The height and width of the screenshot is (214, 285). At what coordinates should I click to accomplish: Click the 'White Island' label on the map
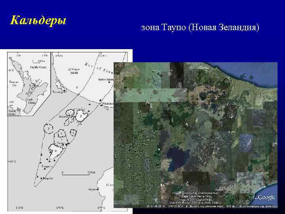pos(106,80)
